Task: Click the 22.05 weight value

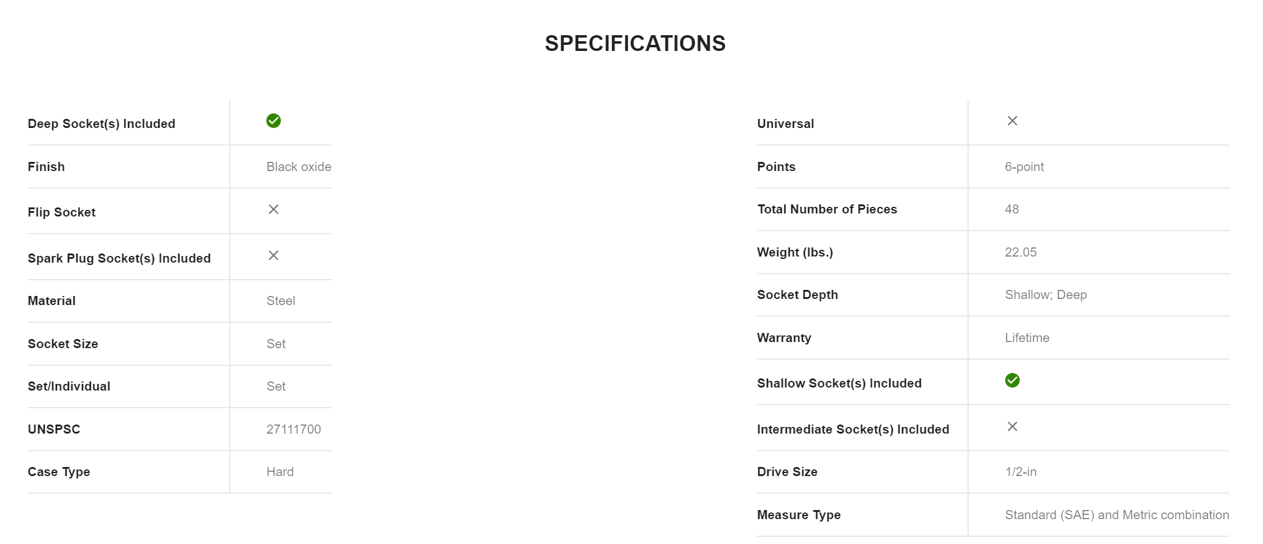Action: [x=1020, y=252]
